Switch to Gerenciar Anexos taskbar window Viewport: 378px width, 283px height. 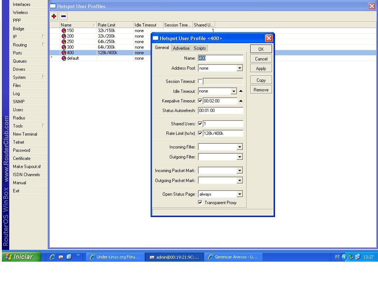pos(233,257)
